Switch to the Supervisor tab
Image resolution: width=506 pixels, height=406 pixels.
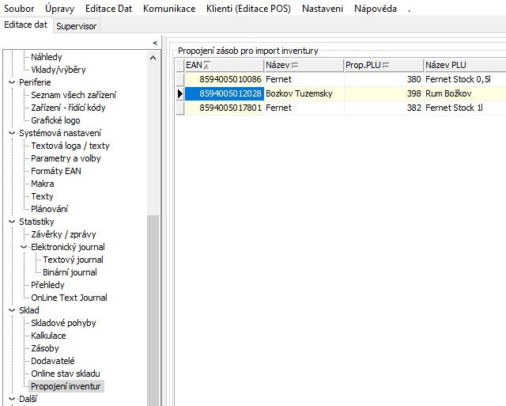click(77, 25)
